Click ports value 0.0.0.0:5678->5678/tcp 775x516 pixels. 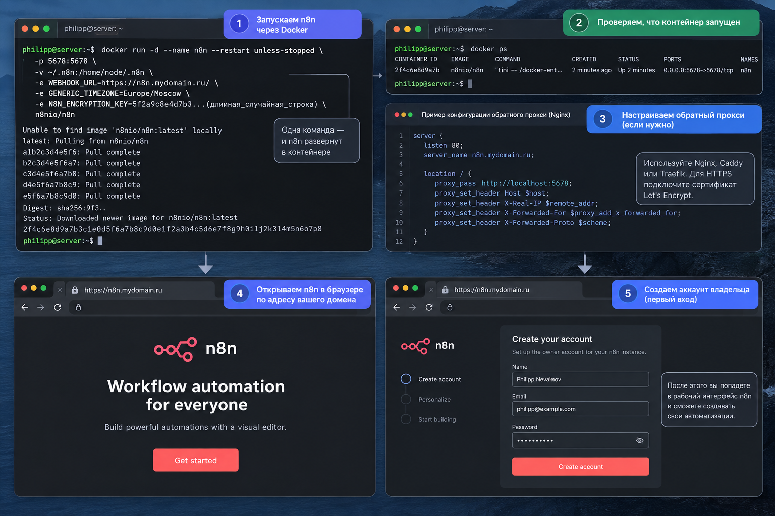[698, 70]
